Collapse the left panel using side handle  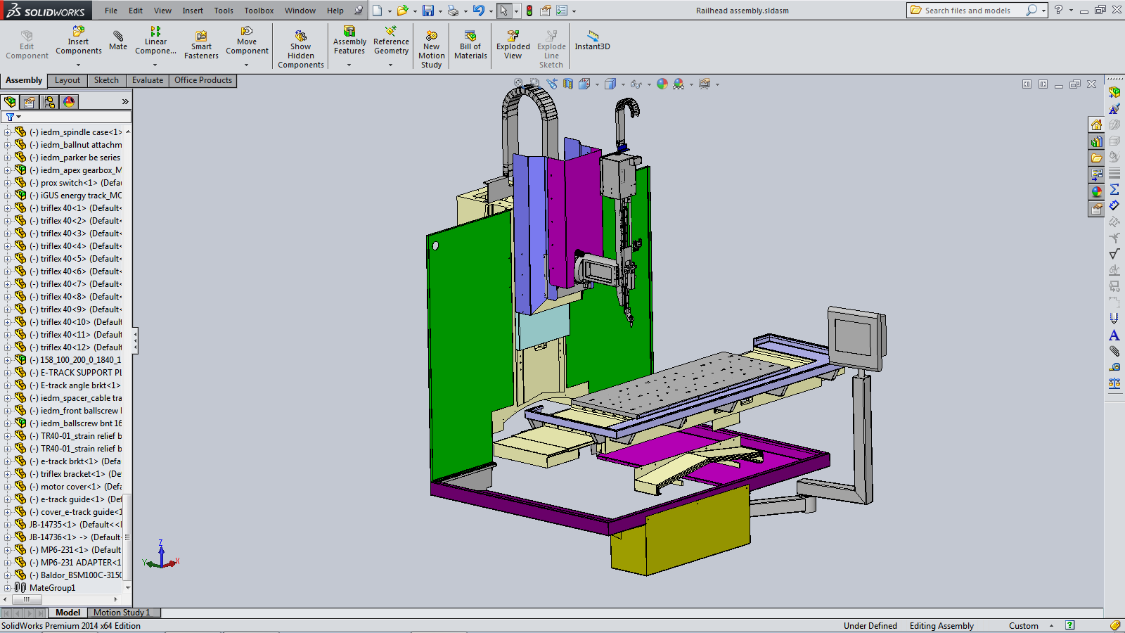(x=135, y=341)
